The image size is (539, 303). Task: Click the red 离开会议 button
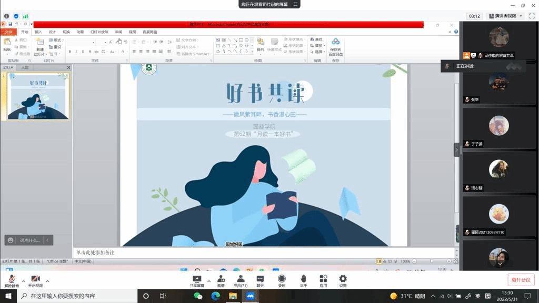(x=521, y=279)
